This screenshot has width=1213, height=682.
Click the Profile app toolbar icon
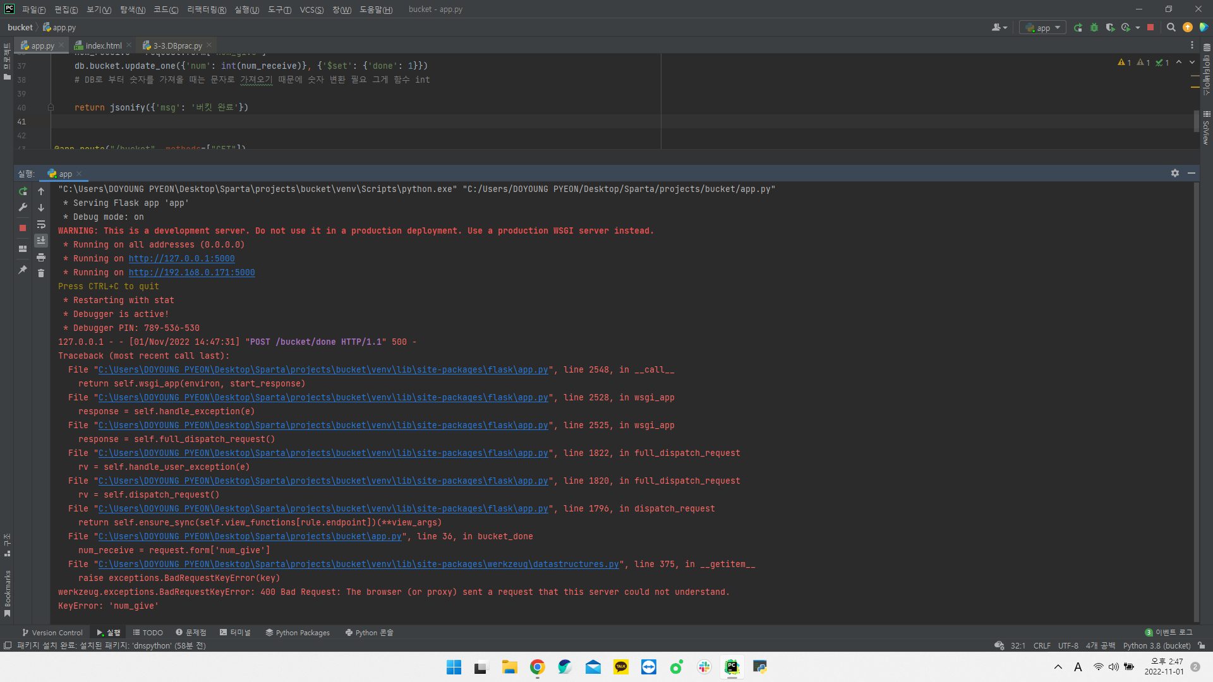click(x=1126, y=28)
